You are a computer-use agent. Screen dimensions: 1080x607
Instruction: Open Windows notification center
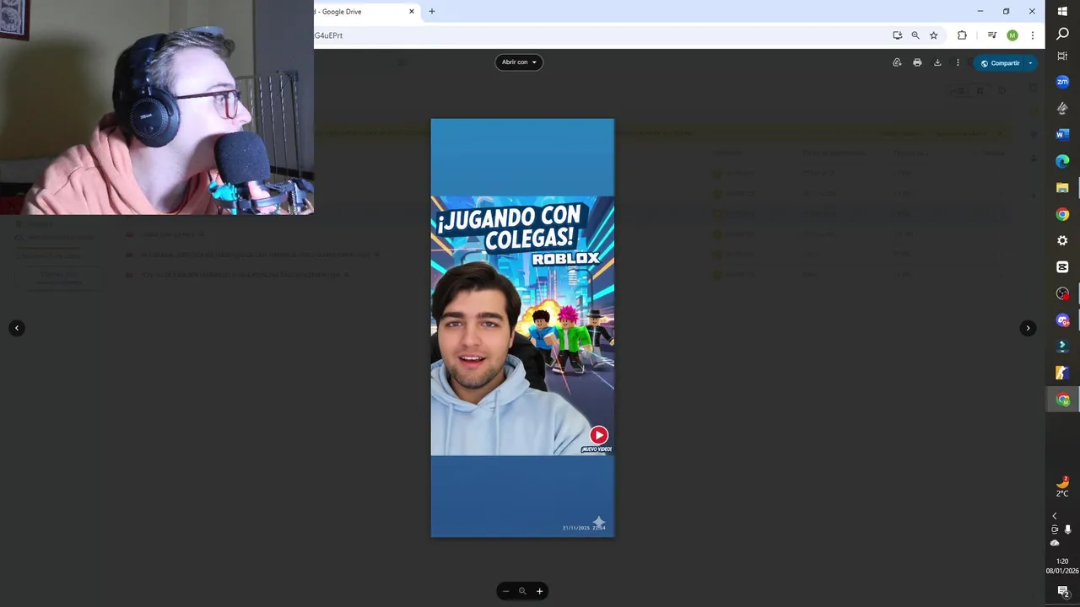coord(1062,592)
